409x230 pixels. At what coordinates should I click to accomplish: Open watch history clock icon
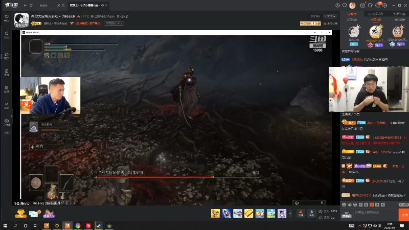point(337,5)
